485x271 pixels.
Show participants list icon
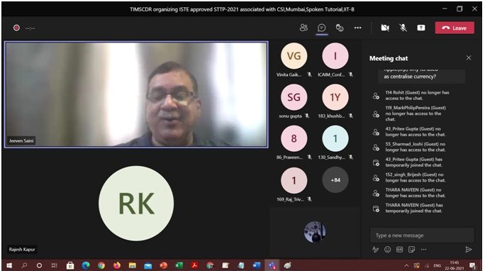click(303, 28)
